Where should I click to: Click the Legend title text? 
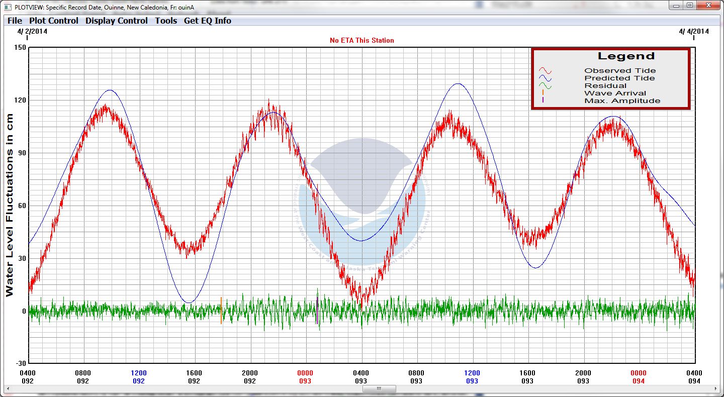point(626,56)
